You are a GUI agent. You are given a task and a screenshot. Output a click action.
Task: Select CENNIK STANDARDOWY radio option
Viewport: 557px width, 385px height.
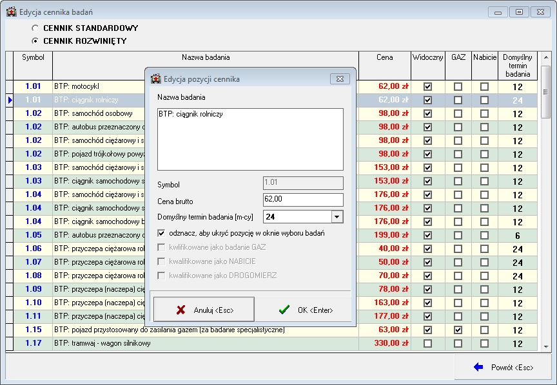tap(35, 28)
